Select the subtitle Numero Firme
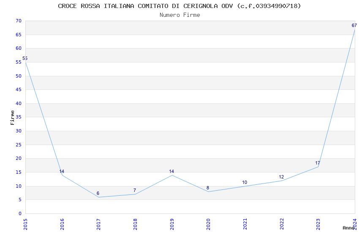This screenshot has height=232, width=359. pyautogui.click(x=180, y=15)
